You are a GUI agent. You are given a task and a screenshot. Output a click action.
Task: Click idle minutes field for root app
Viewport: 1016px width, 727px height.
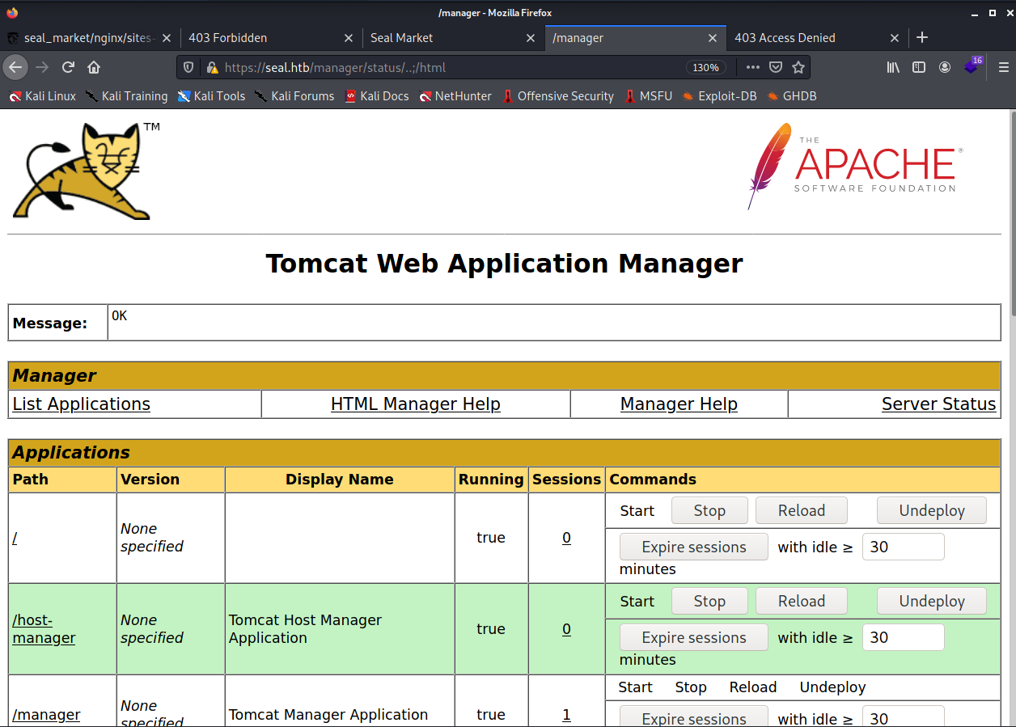point(903,547)
